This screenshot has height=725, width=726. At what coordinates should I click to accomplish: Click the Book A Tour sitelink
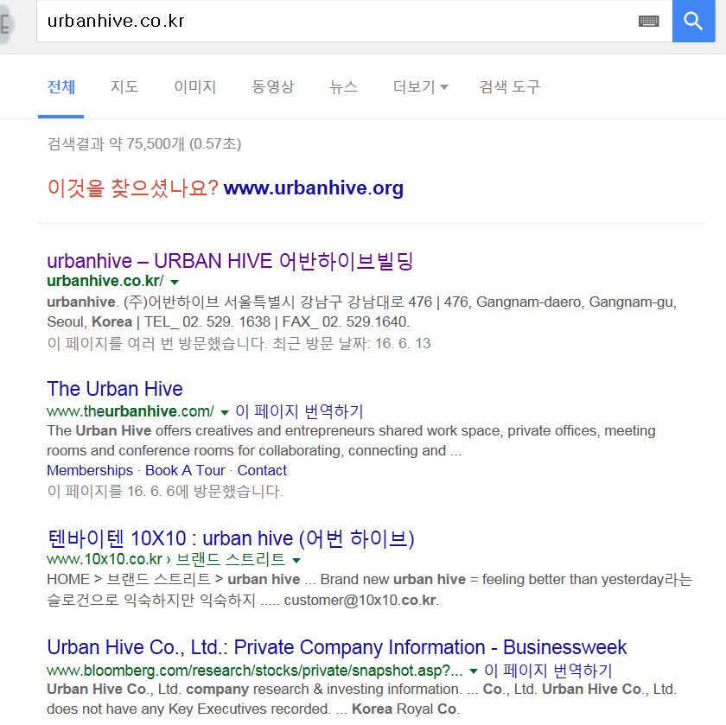pos(185,470)
